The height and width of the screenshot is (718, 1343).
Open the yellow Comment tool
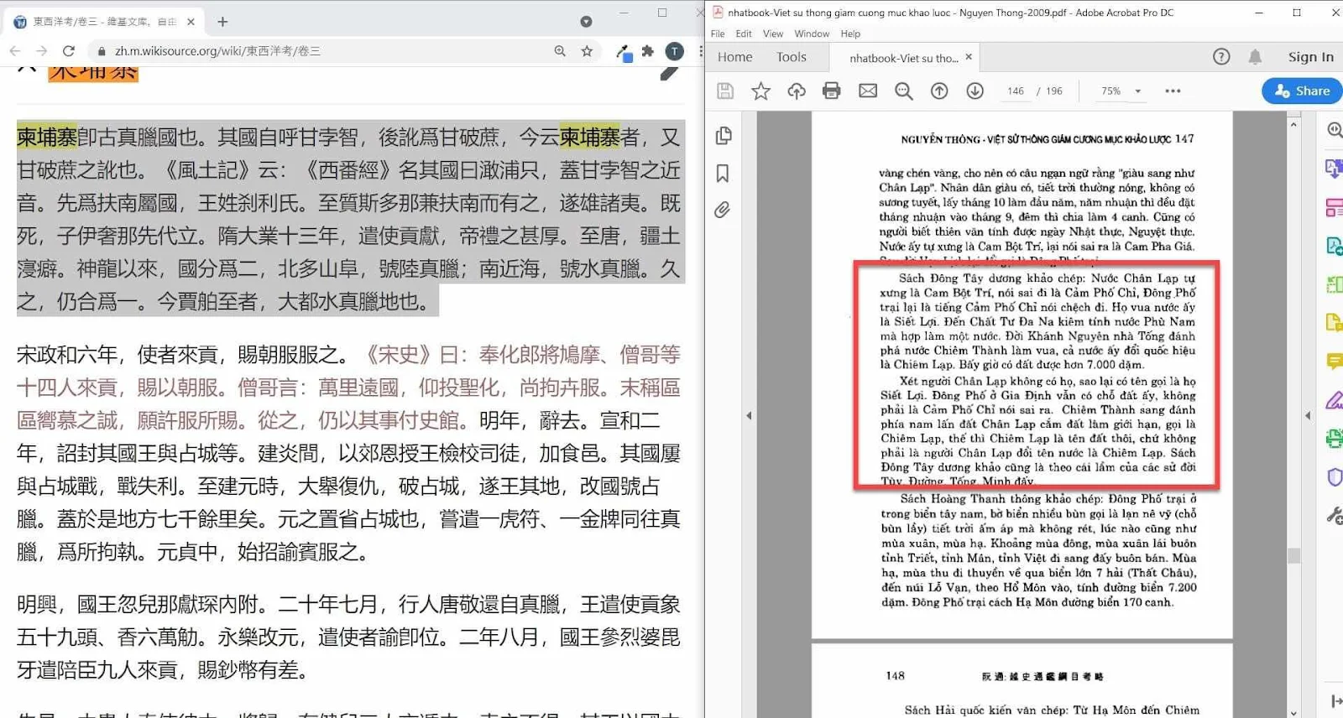click(x=1334, y=362)
